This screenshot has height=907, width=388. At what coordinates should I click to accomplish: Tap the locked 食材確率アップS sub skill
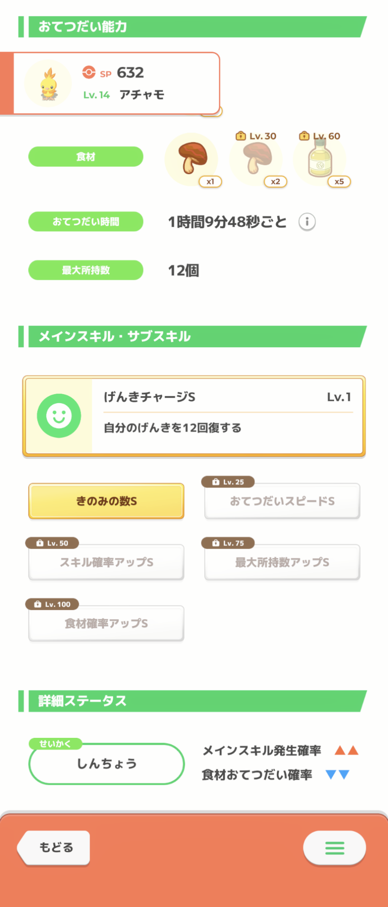point(106,624)
